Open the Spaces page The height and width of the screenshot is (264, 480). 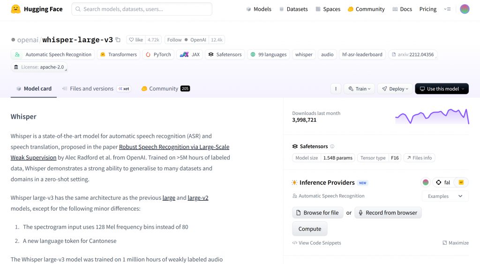coord(328,9)
